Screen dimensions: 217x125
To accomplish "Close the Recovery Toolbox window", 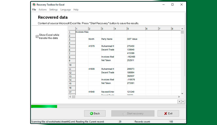I will click(182, 5).
